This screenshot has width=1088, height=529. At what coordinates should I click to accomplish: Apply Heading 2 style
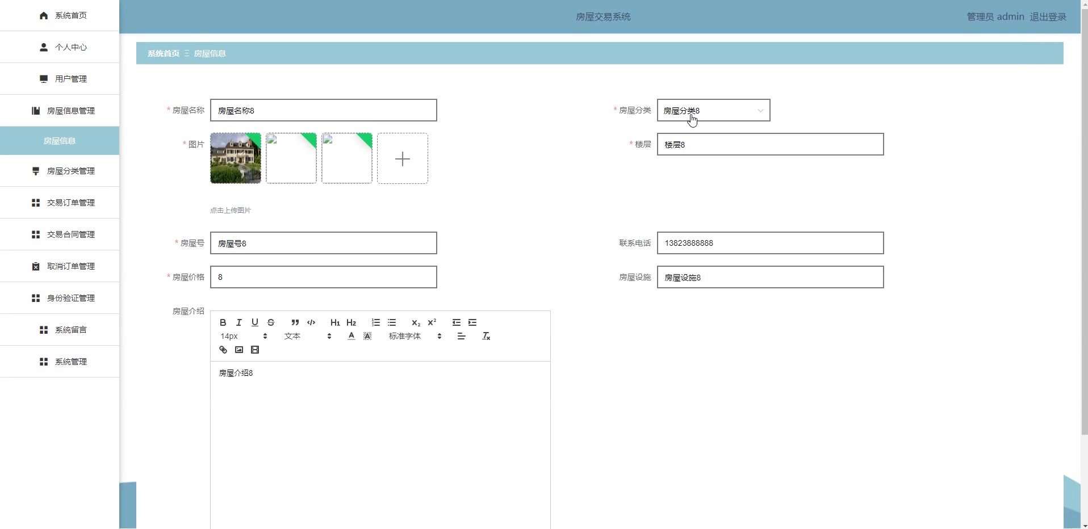tap(351, 322)
